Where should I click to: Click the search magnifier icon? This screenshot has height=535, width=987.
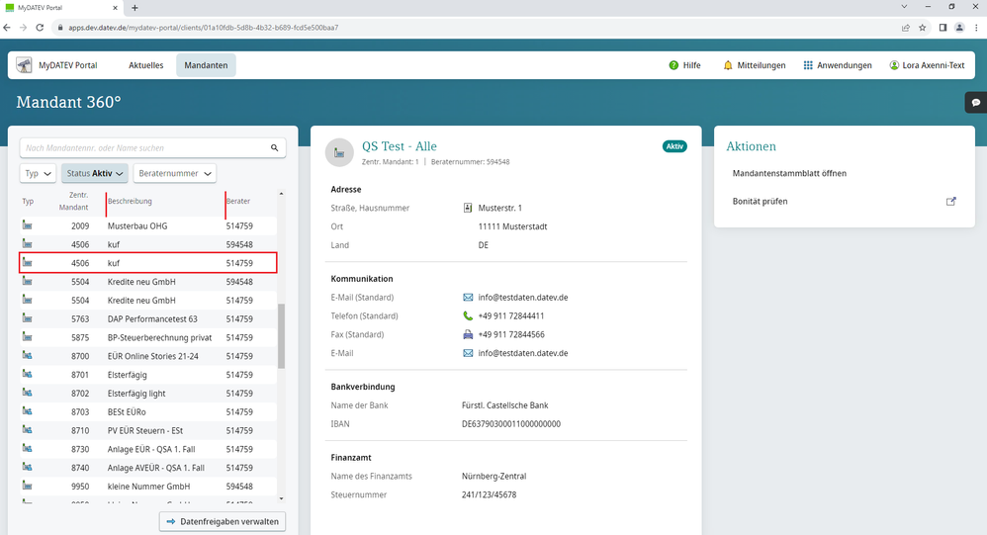(x=275, y=148)
